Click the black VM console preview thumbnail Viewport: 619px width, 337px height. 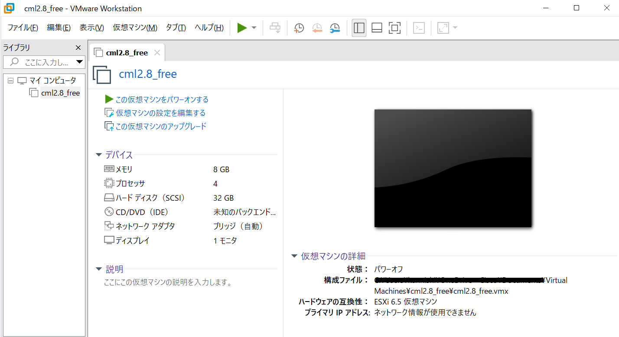tap(453, 168)
